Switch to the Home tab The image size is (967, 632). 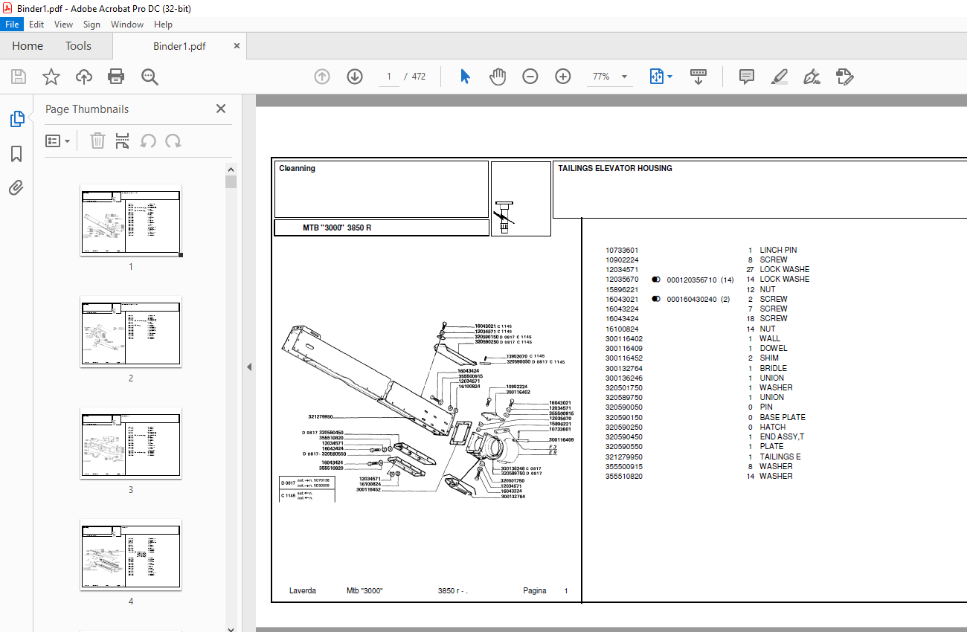[28, 45]
